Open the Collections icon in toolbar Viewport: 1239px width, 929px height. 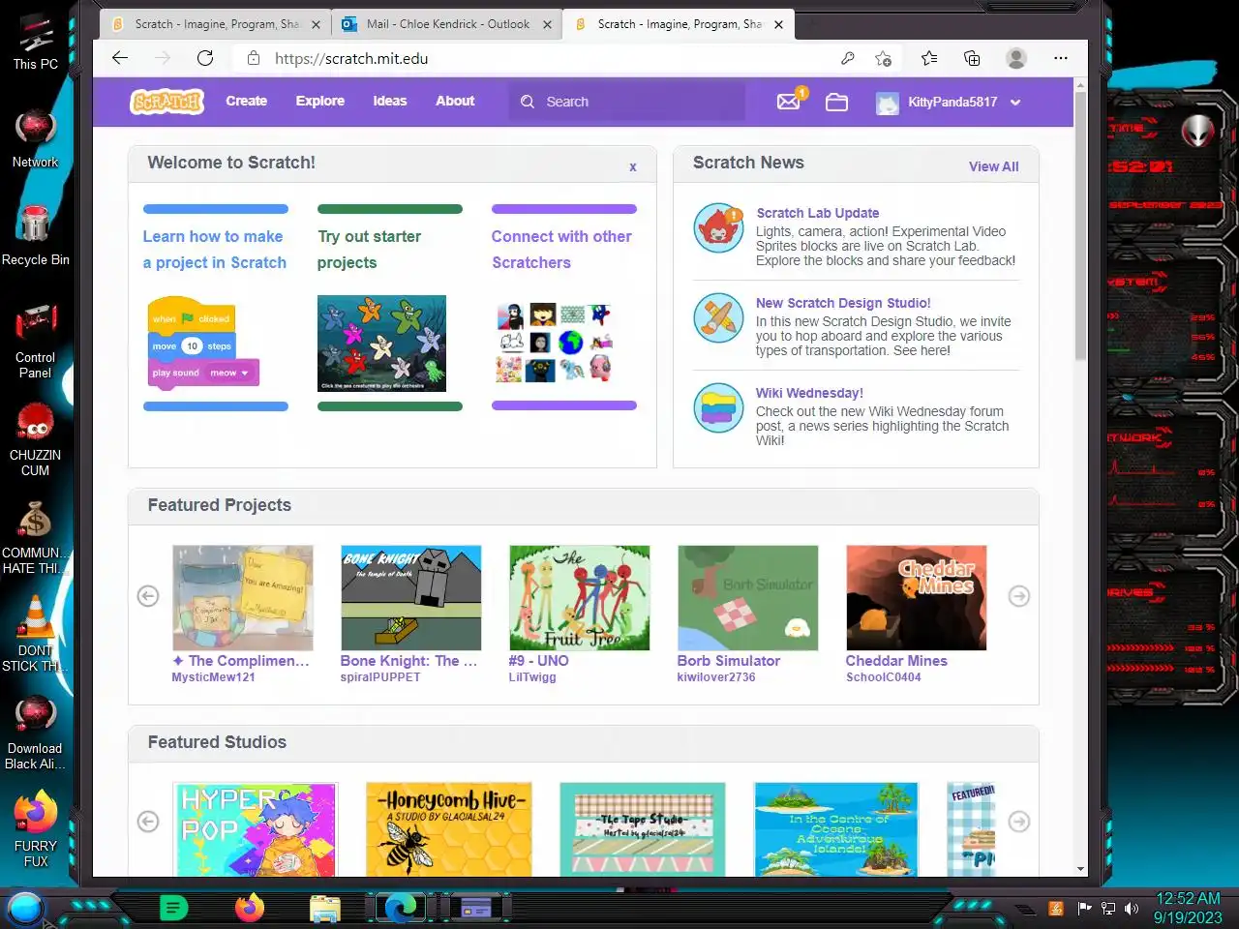pyautogui.click(x=972, y=58)
